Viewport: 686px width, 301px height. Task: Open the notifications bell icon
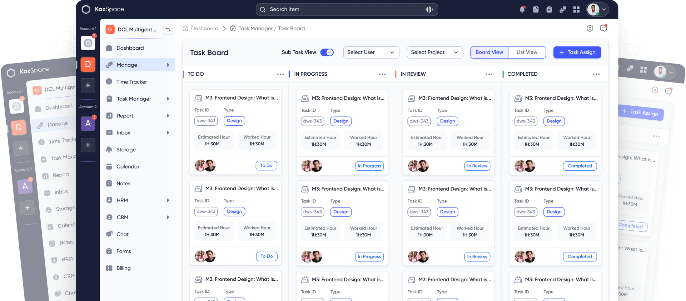pos(522,9)
